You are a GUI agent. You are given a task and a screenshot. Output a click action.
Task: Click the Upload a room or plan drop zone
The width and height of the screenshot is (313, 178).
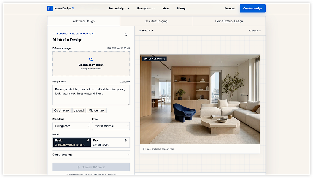pyautogui.click(x=91, y=64)
